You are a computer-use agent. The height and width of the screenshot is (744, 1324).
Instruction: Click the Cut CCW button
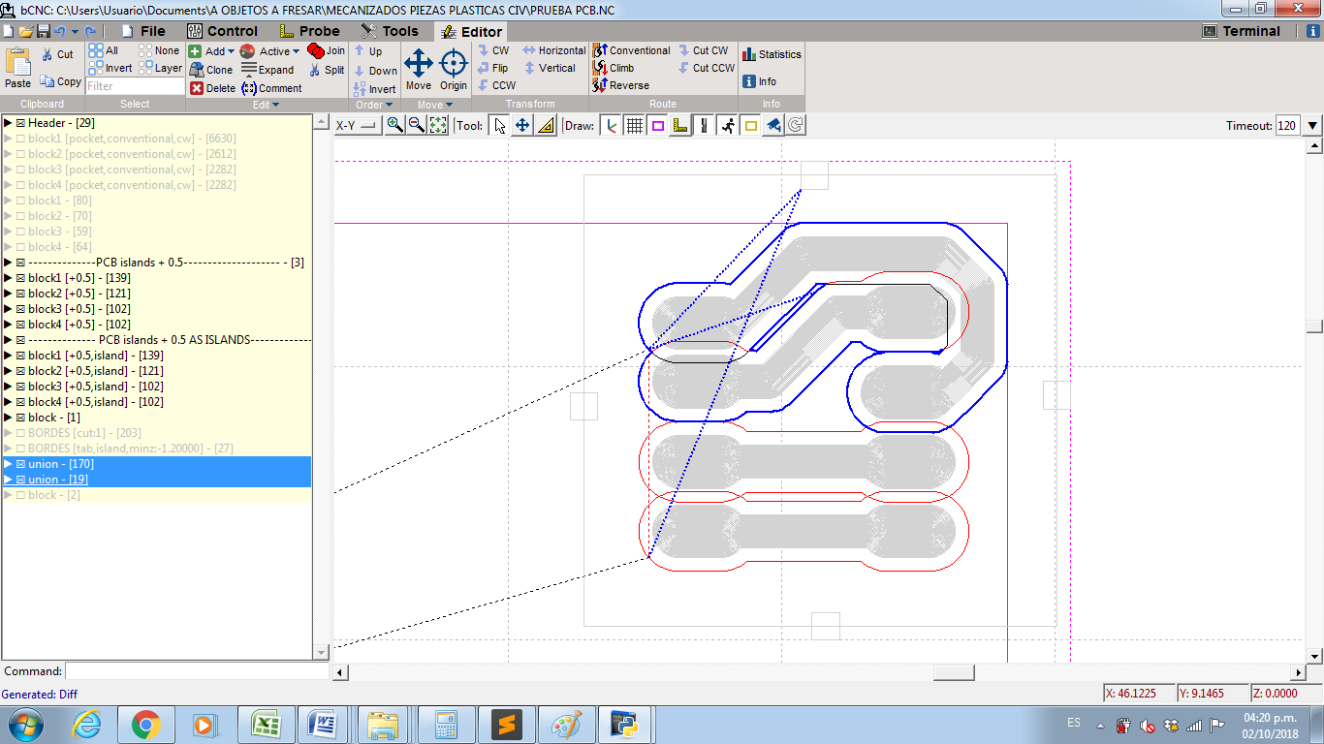707,68
